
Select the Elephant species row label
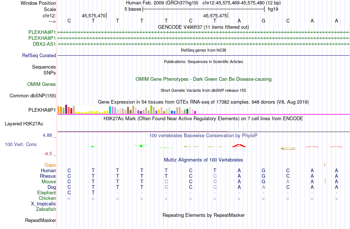click(x=46, y=192)
